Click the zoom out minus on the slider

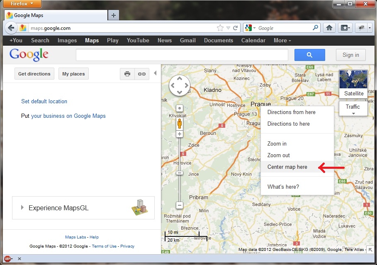pos(179,205)
